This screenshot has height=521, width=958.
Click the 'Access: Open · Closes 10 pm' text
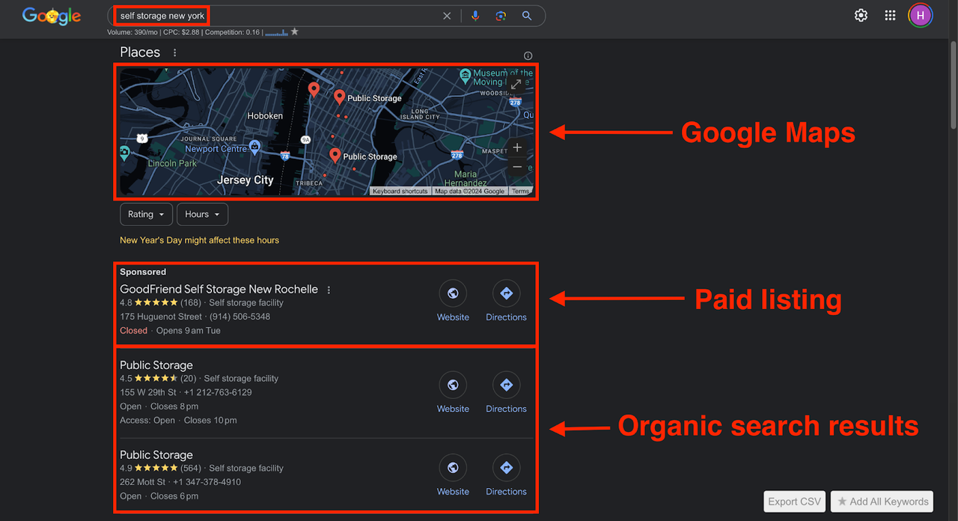click(178, 420)
